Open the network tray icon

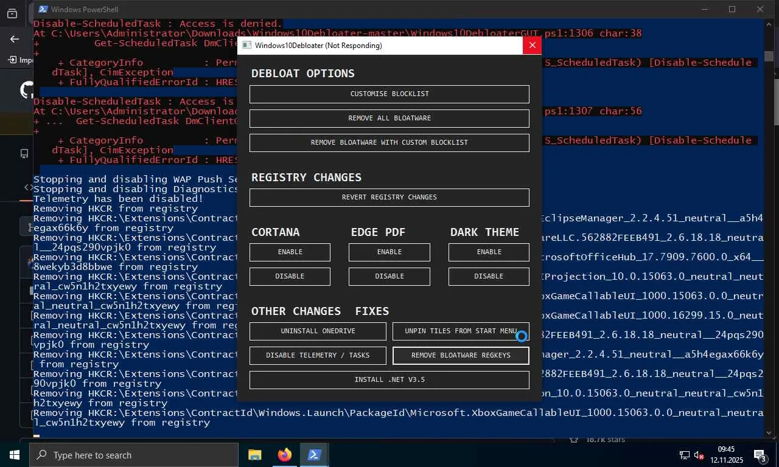[x=685, y=455]
